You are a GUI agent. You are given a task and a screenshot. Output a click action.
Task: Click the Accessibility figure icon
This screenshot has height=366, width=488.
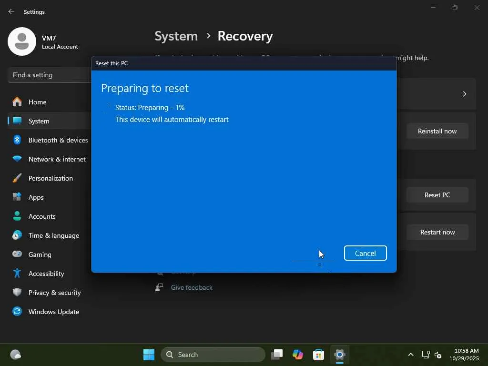[x=17, y=273]
